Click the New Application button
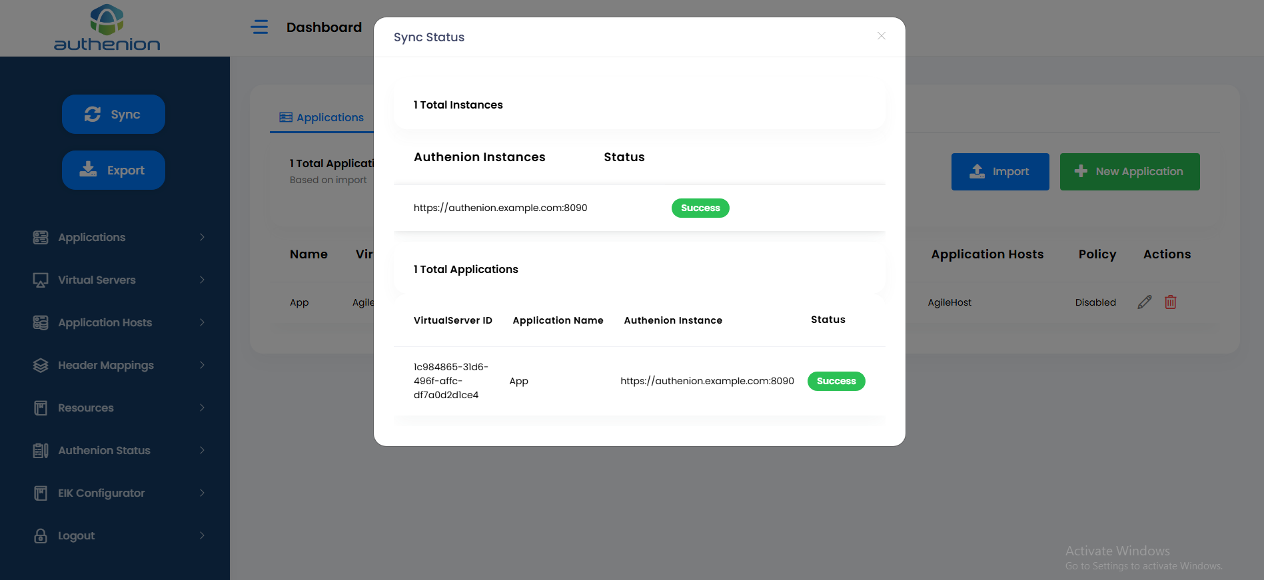This screenshot has height=580, width=1264. 1129,172
